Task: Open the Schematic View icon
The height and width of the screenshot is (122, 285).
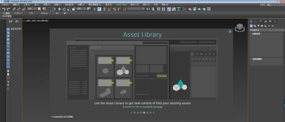Action: (x=179, y=9)
